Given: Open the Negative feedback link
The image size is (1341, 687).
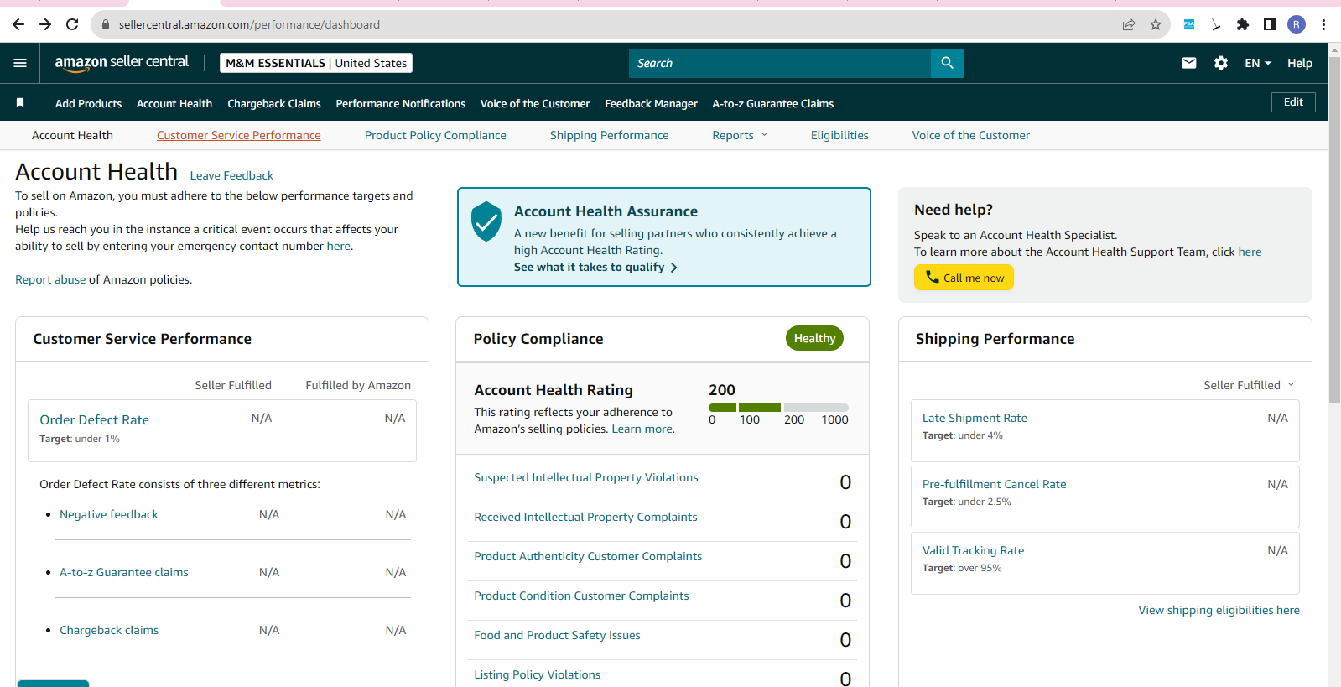Looking at the screenshot, I should click(109, 514).
